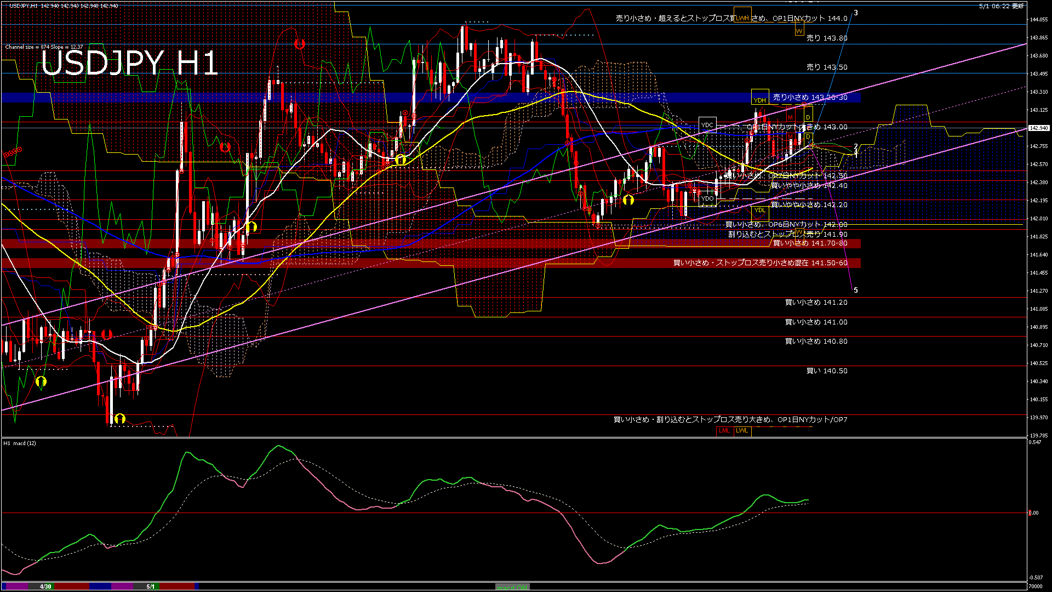Click the 売り小さめ 143.20-30 label
This screenshot has height=592, width=1052.
810,98
